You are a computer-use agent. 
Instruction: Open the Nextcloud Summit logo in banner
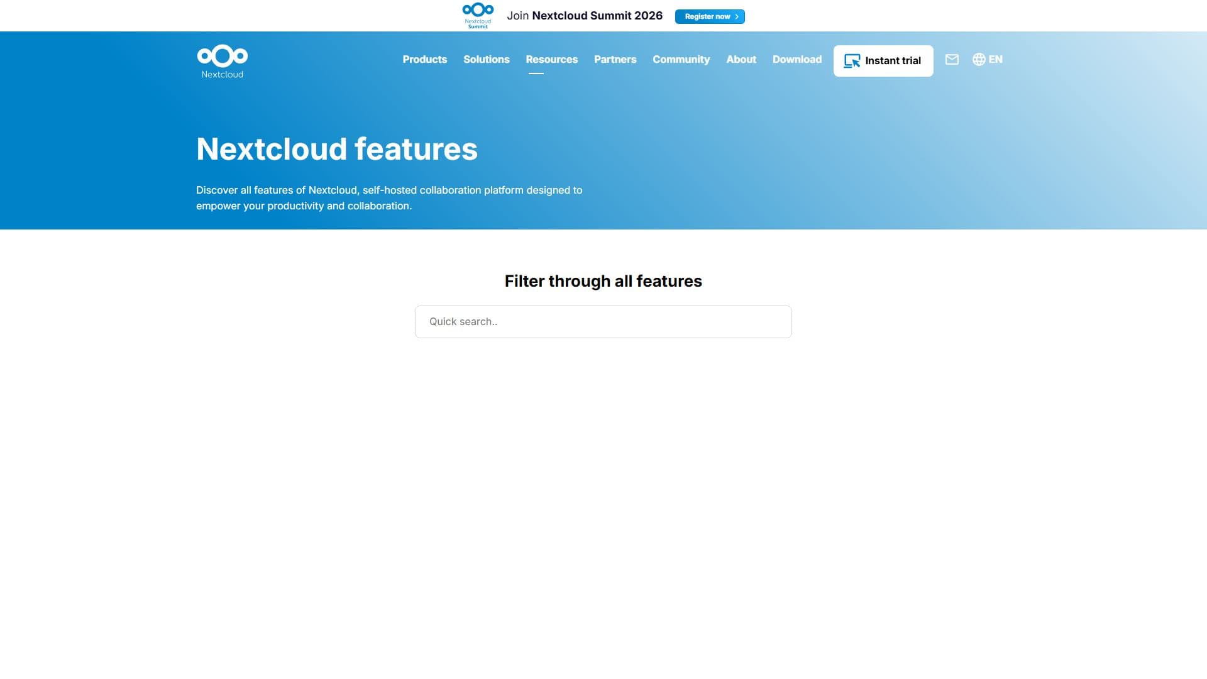click(478, 16)
